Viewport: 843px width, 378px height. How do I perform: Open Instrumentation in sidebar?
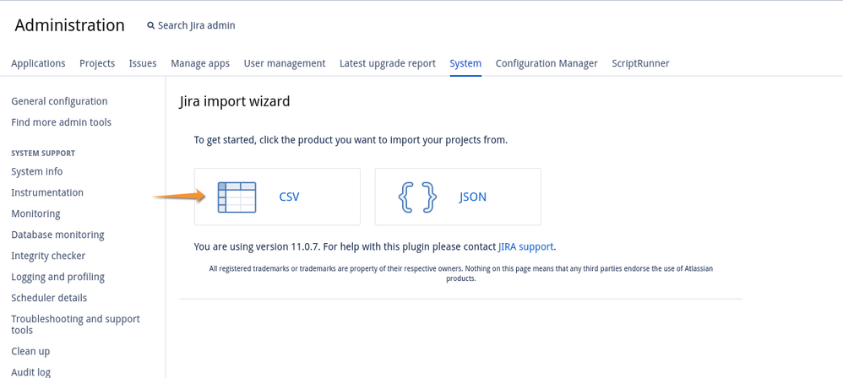tap(47, 192)
